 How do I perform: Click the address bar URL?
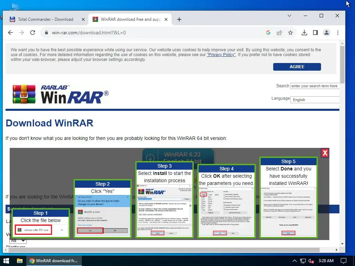pos(89,33)
